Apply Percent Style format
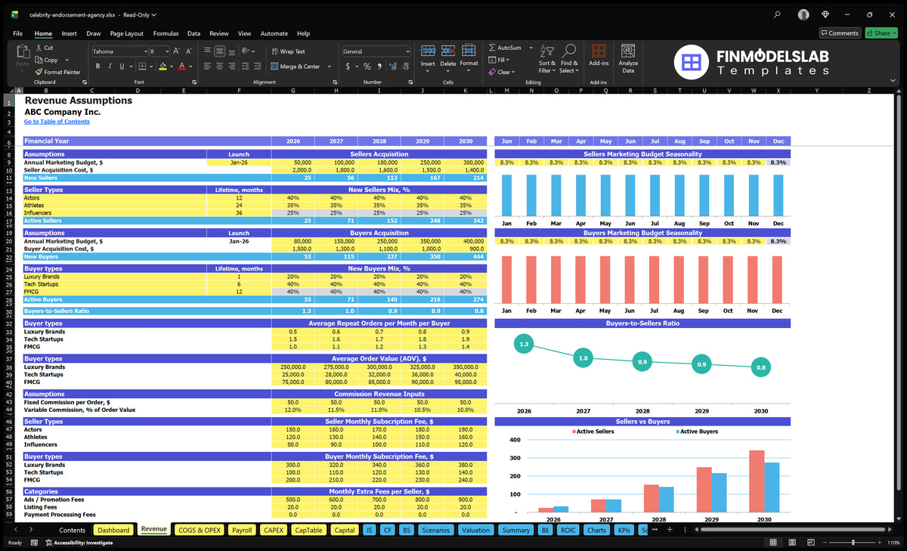Screen dimensions: 907x551 367,67
